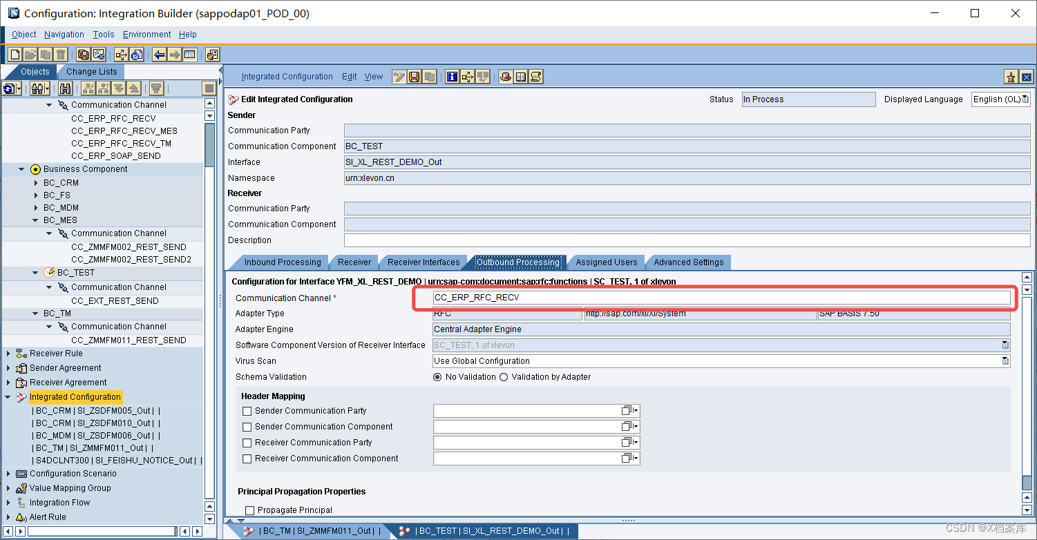Expand the Receiver Rule node
This screenshot has height=540, width=1037.
click(8, 354)
